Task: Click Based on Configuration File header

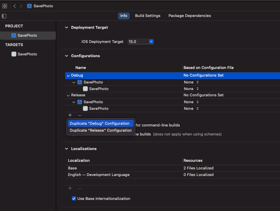Action: pos(209,68)
